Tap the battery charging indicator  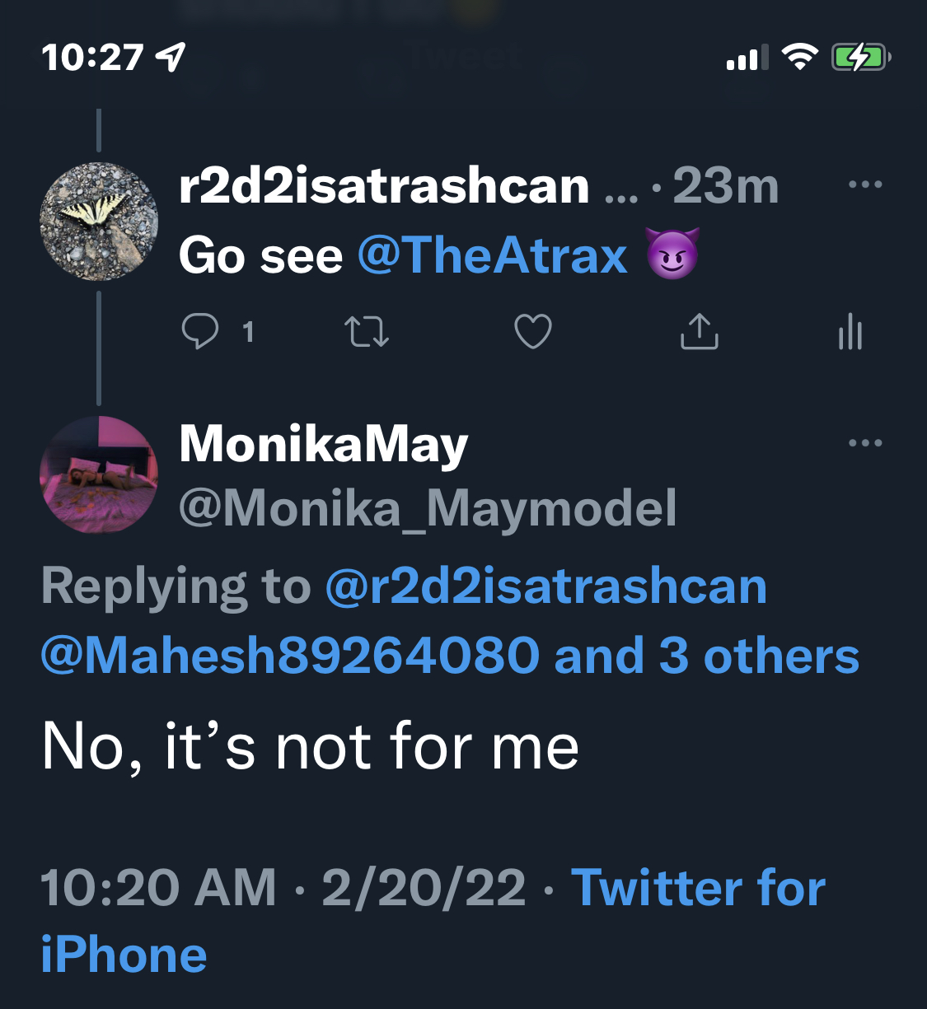[860, 57]
